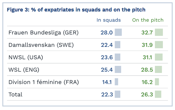Click the Damallsvenskan (SWE) row label

point(41,45)
